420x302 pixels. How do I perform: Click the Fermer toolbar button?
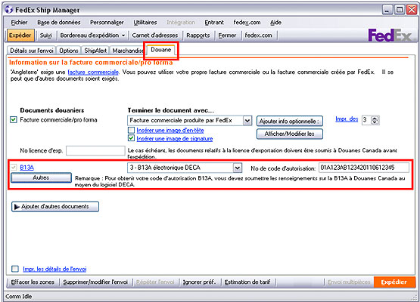227,35
